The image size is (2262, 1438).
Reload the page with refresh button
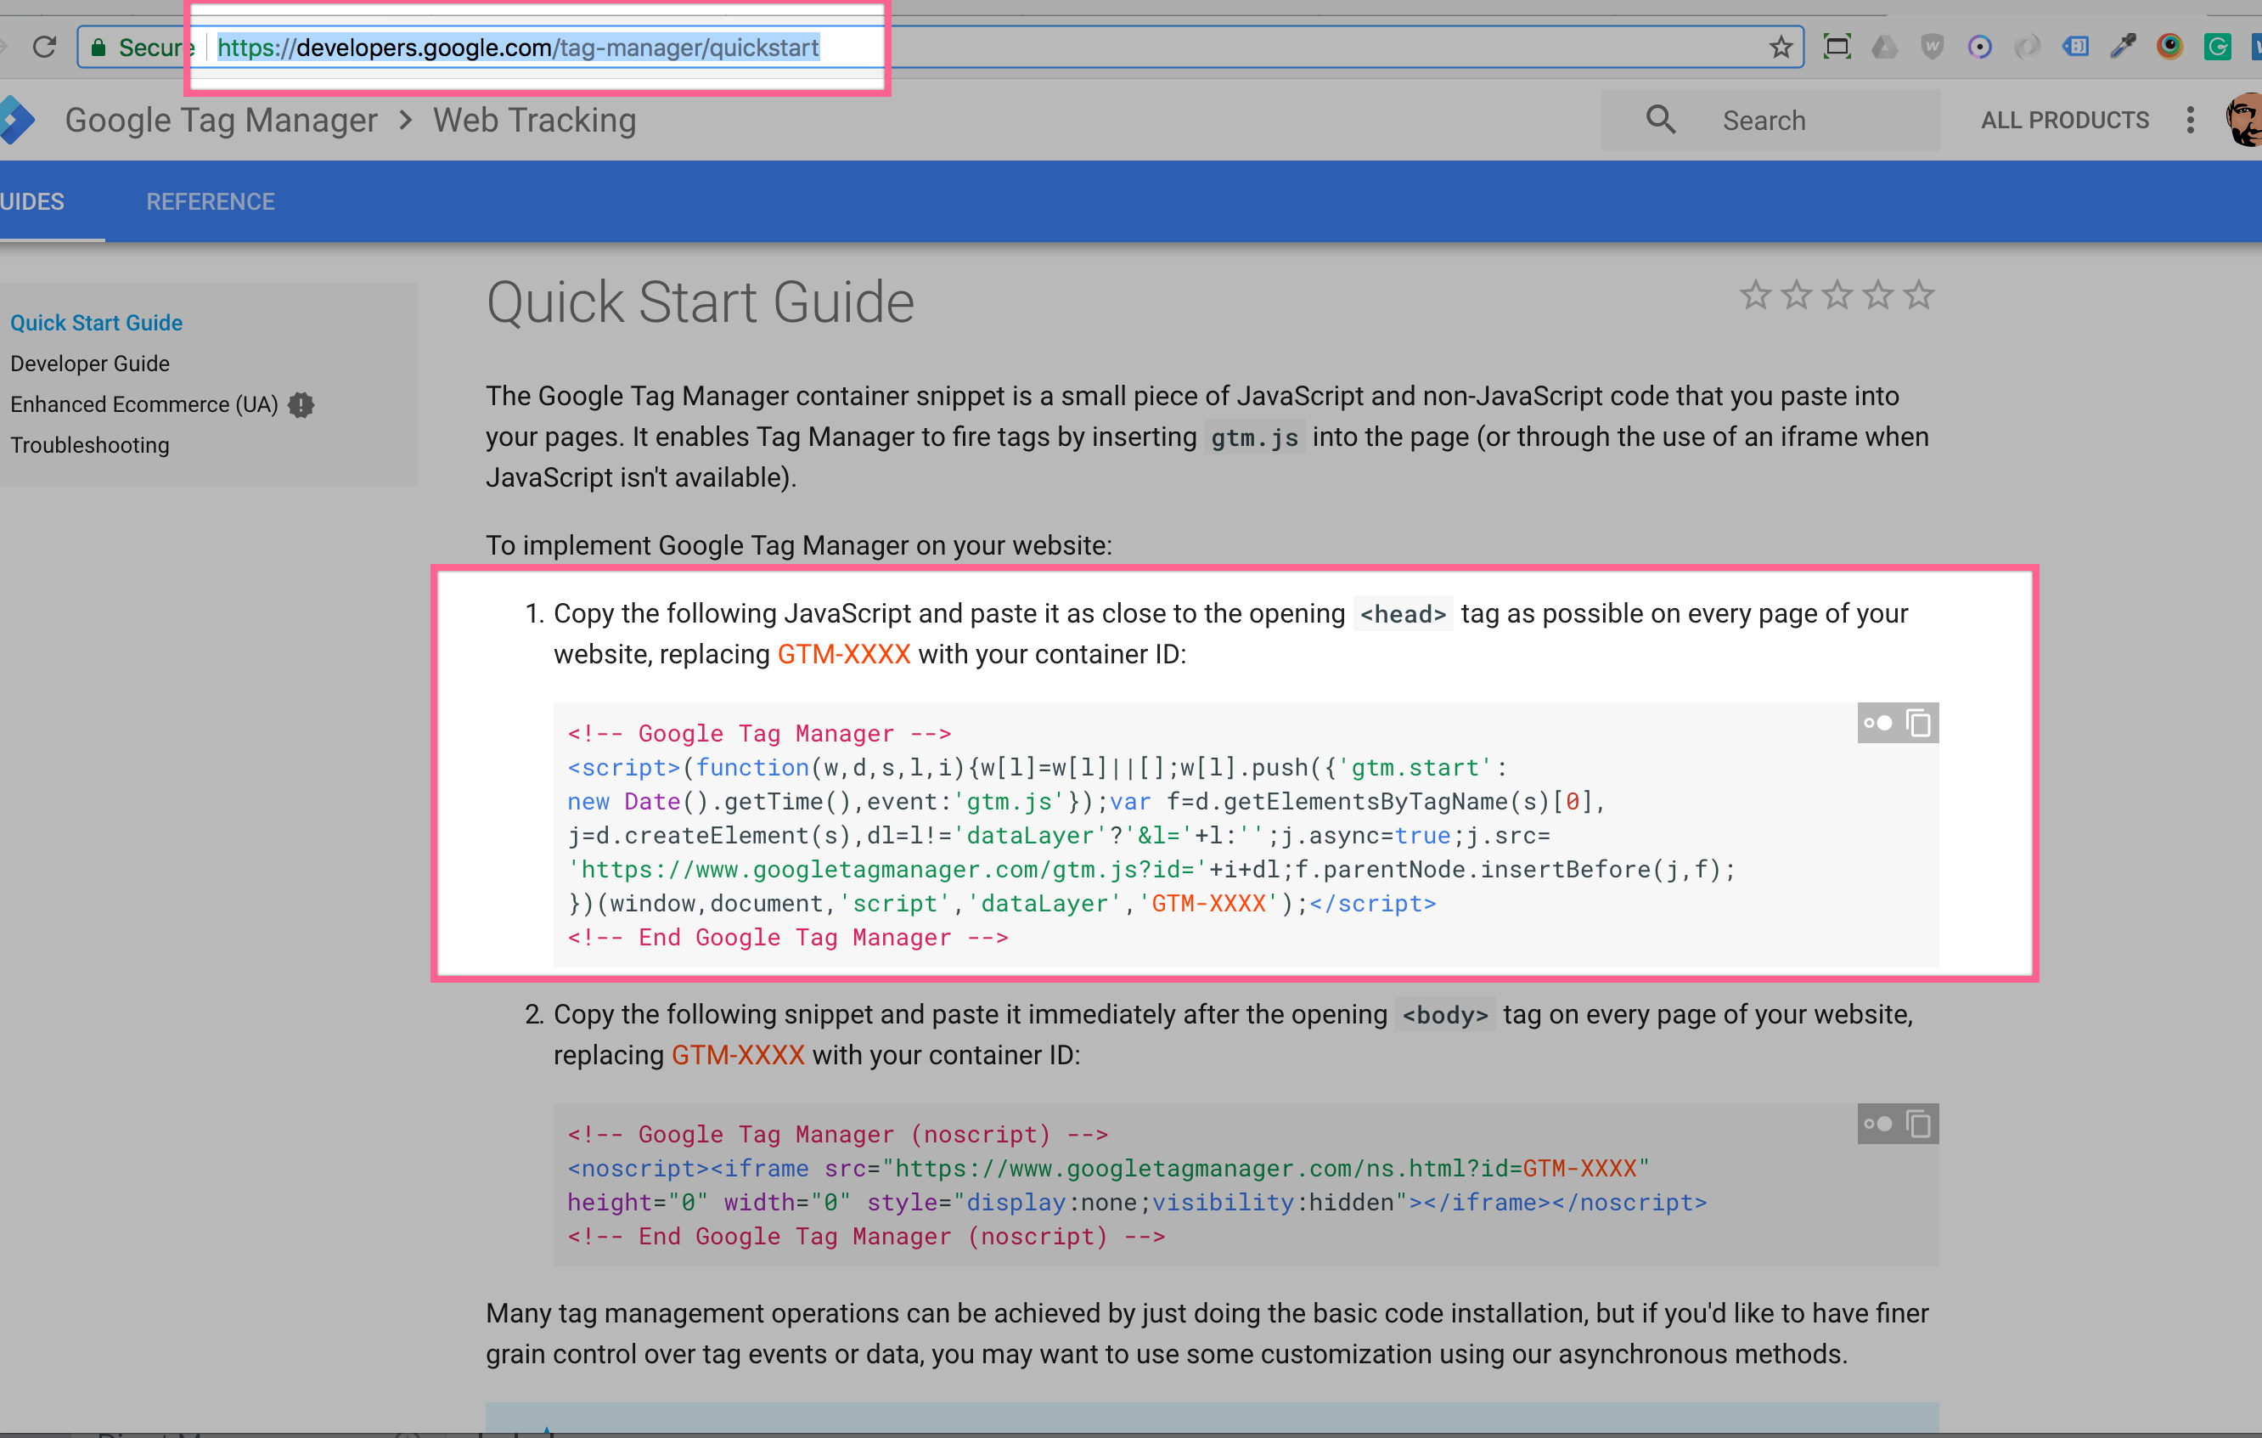(44, 47)
